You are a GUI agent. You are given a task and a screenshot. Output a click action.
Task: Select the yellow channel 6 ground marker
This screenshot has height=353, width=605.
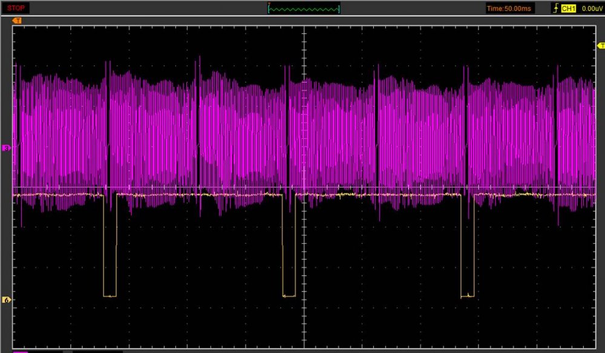coord(7,300)
